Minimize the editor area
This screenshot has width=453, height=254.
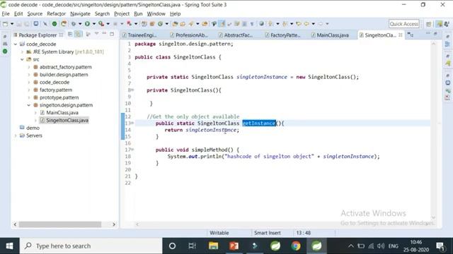point(428,34)
